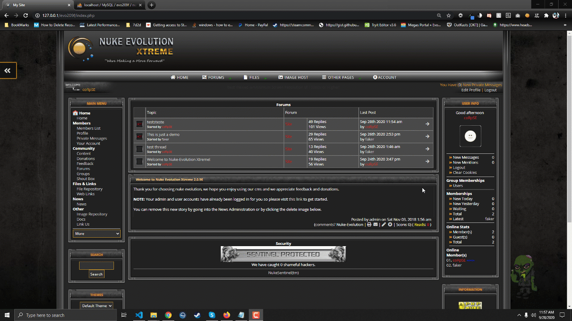
Task: Click the Edit Profile link
Action: tap(471, 90)
